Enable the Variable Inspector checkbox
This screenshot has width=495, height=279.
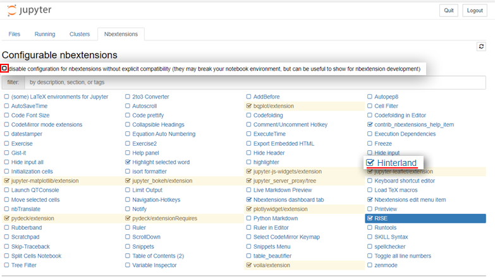(128, 265)
